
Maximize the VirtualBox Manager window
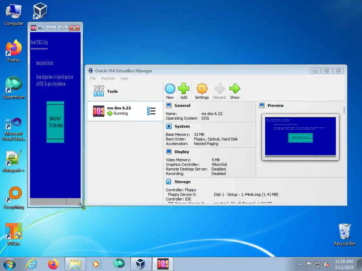327,71
